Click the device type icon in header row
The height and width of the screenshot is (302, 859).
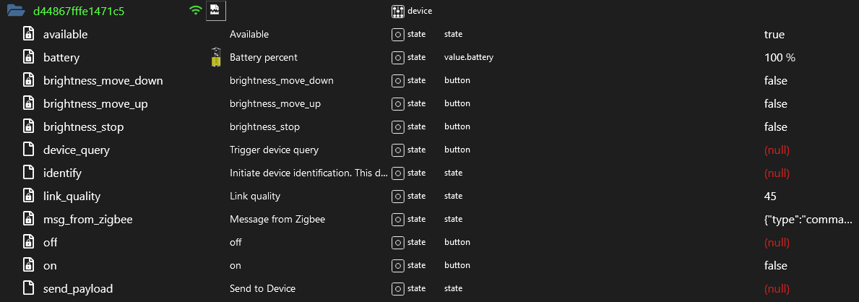(x=398, y=11)
